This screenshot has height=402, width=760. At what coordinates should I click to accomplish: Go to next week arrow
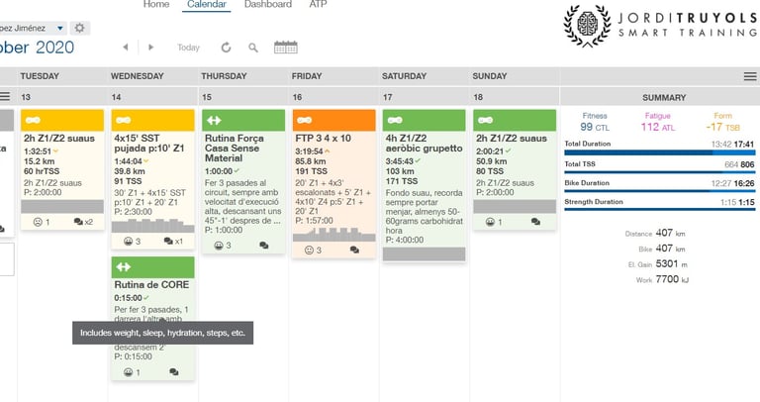pos(150,48)
